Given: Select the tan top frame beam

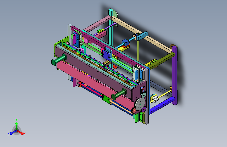Looking at the screenshot, I should click(x=142, y=35).
